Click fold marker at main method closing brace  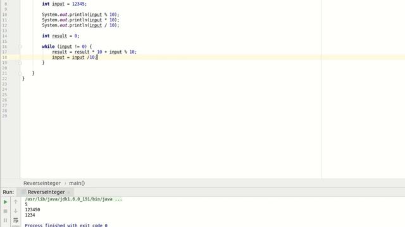click(20, 73)
